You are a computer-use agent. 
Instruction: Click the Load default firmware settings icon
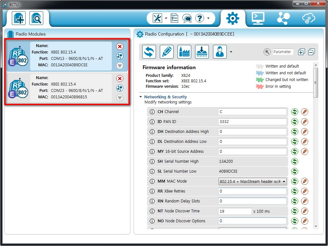coord(184,52)
